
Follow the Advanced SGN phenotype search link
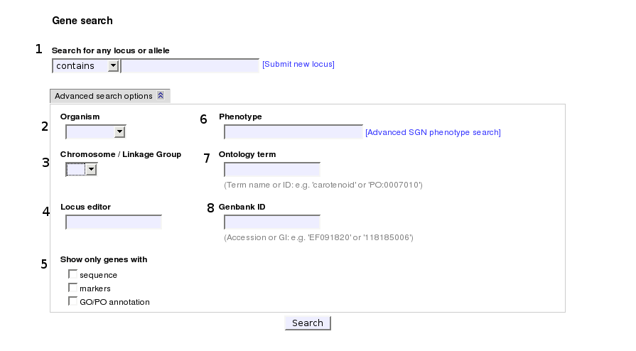[x=433, y=132]
